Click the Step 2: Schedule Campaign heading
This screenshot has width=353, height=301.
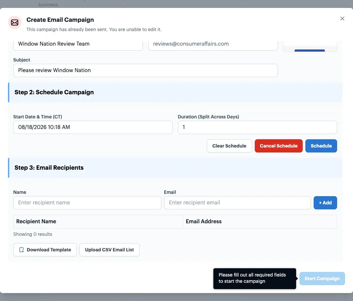[54, 92]
